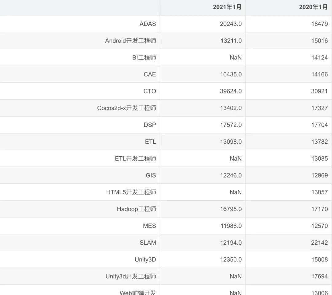Image resolution: width=332 pixels, height=295 pixels.
Task: Click the value 20243.0 in ADAS row
Action: [231, 24]
